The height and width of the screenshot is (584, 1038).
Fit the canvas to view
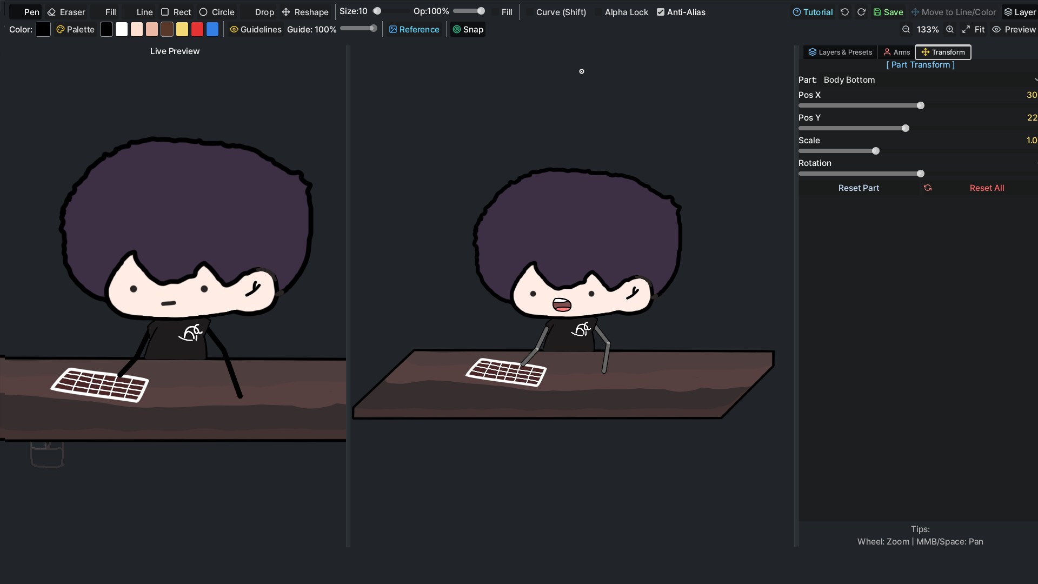(973, 29)
